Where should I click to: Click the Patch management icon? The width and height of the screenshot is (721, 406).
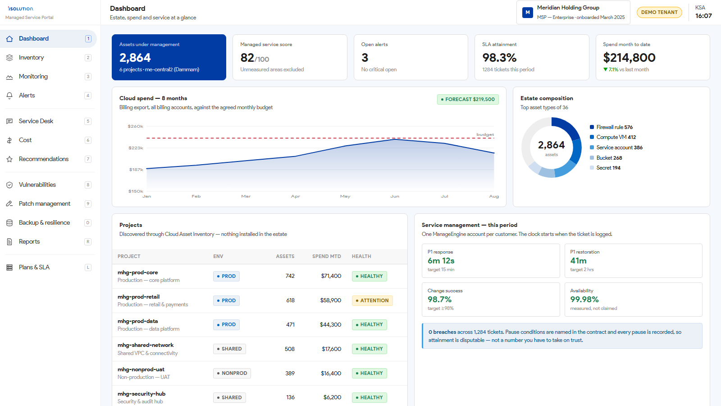(x=9, y=204)
